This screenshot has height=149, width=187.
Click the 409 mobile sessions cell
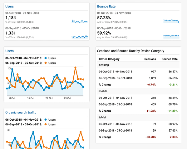tap(153, 104)
